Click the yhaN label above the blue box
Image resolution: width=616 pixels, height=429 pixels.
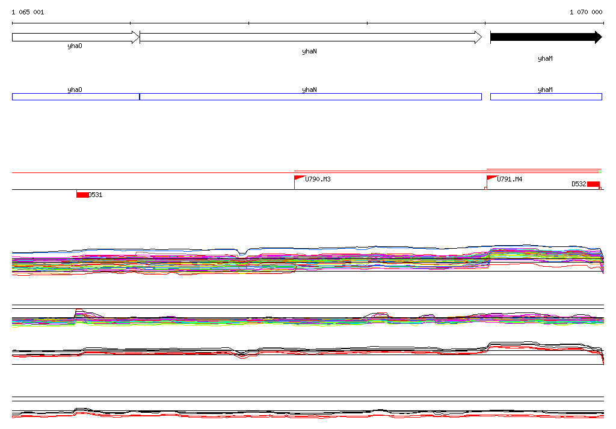click(310, 90)
